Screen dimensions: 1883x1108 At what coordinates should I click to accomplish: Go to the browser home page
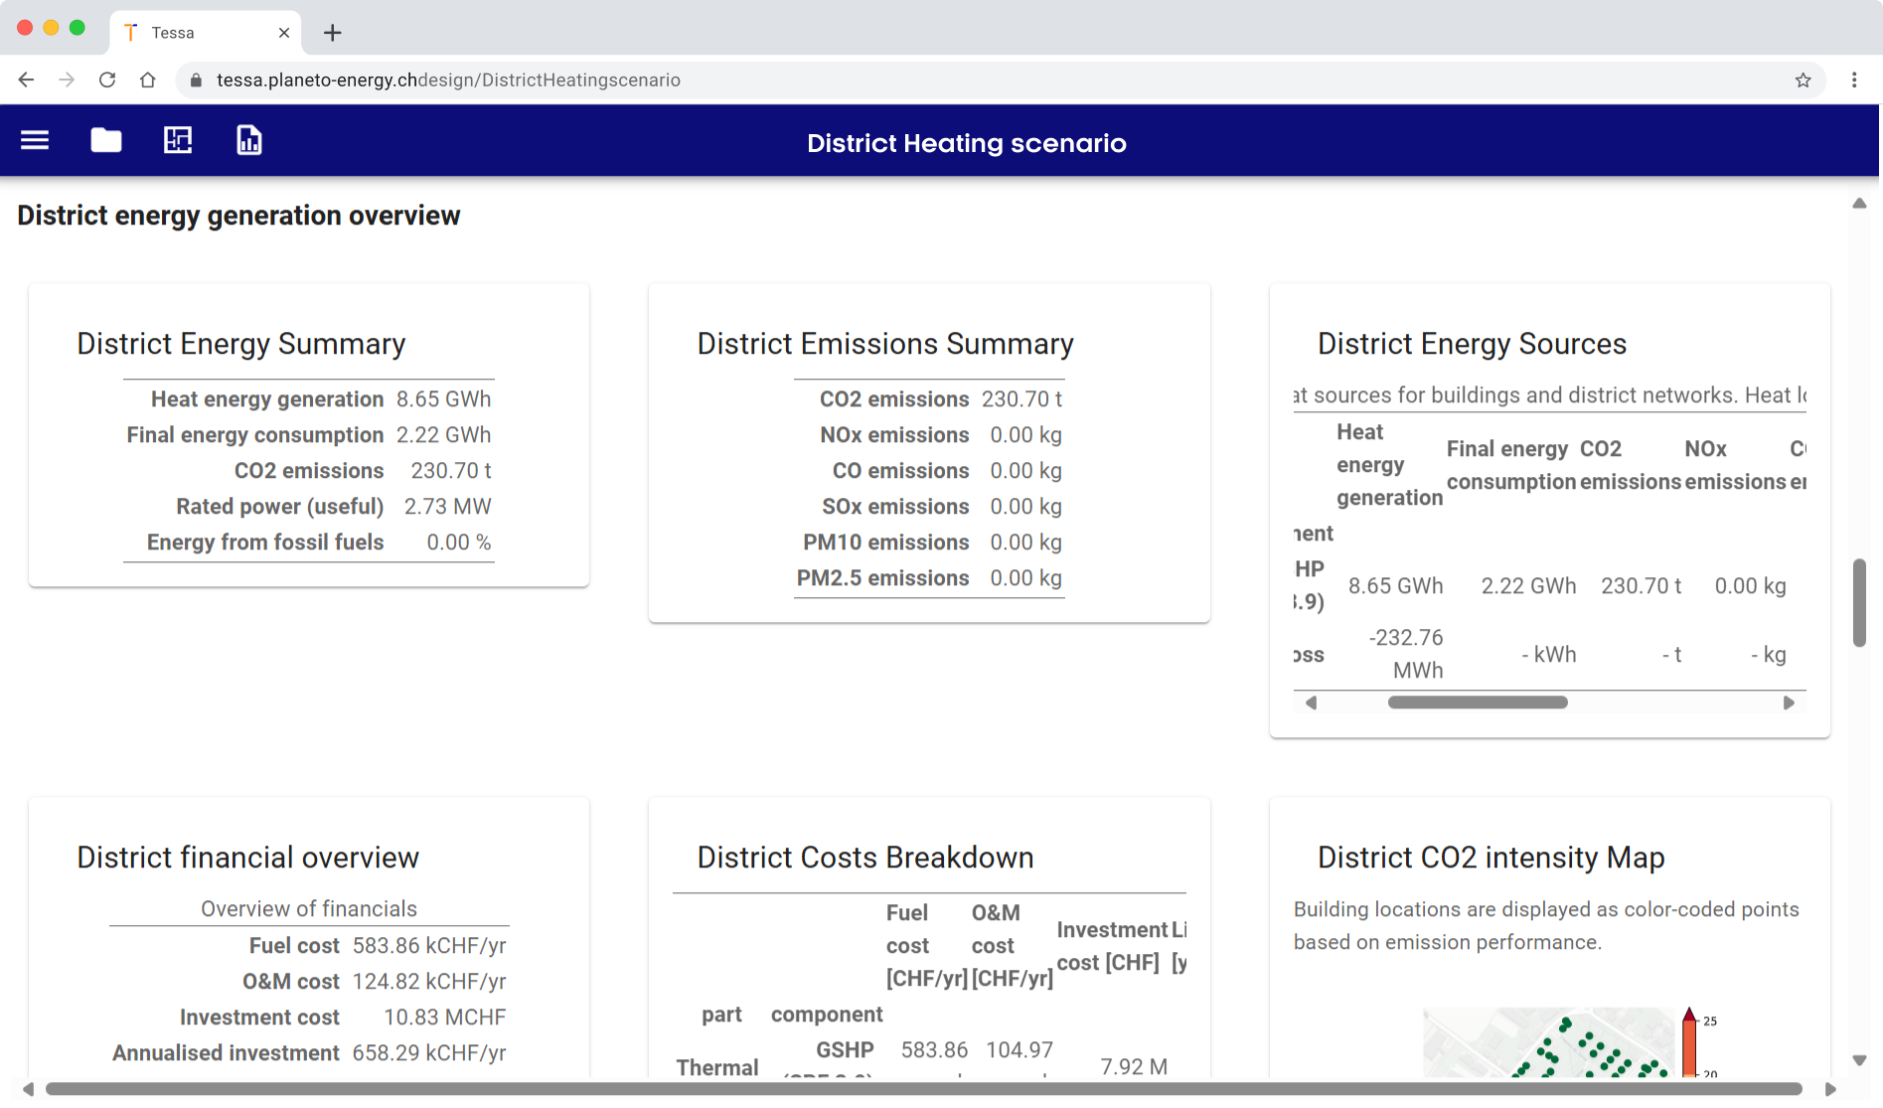(x=148, y=79)
